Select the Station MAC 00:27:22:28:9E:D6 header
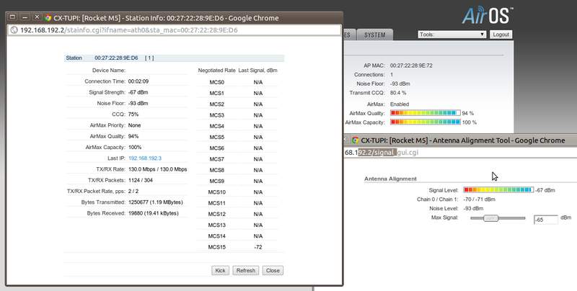 pyautogui.click(x=116, y=58)
